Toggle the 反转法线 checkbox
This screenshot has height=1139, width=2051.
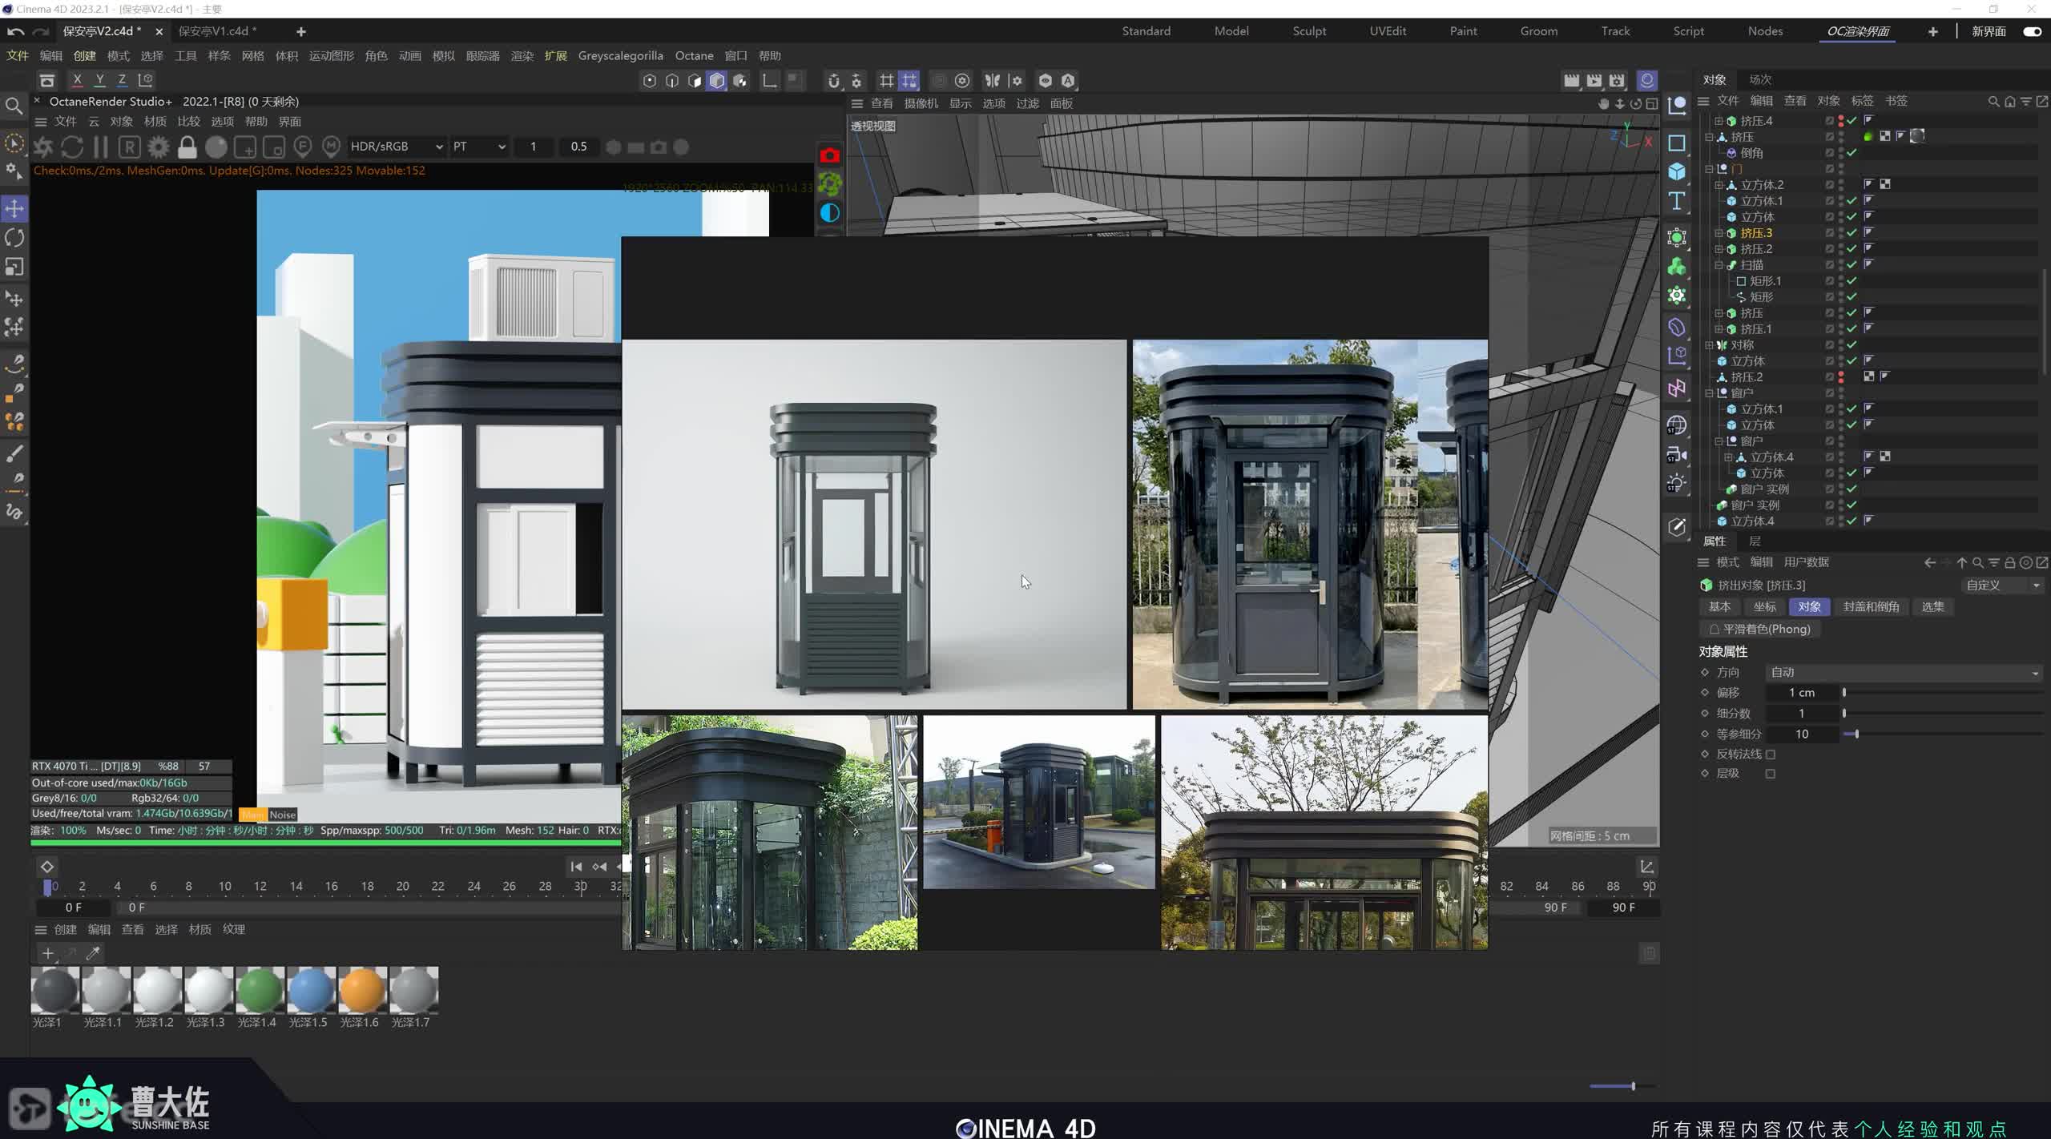1771,755
